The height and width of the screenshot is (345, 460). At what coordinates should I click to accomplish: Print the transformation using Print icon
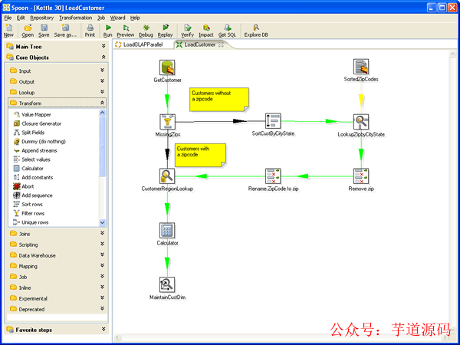[90, 28]
